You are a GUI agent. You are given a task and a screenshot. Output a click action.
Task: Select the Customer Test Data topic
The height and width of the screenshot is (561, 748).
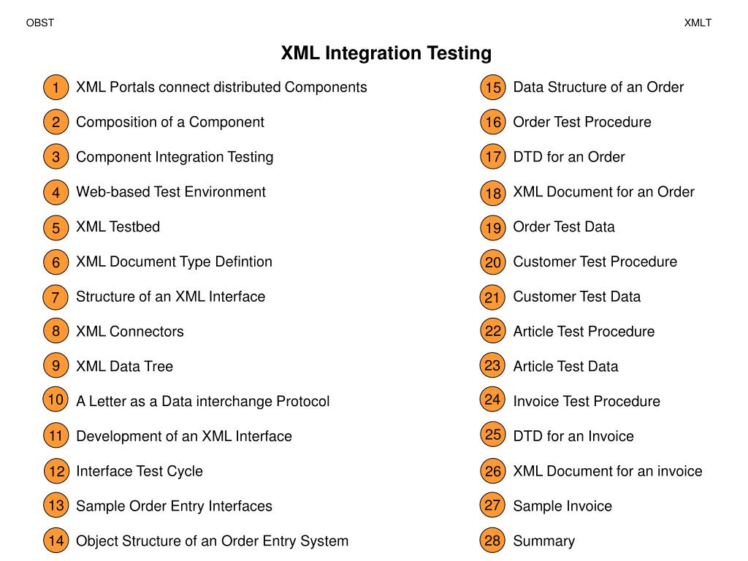(577, 297)
